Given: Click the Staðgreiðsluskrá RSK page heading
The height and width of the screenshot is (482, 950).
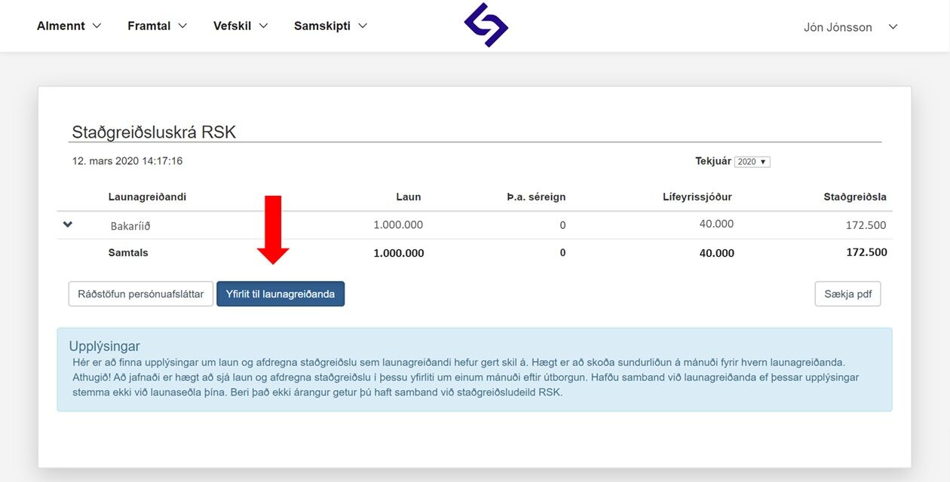Looking at the screenshot, I should tap(154, 133).
